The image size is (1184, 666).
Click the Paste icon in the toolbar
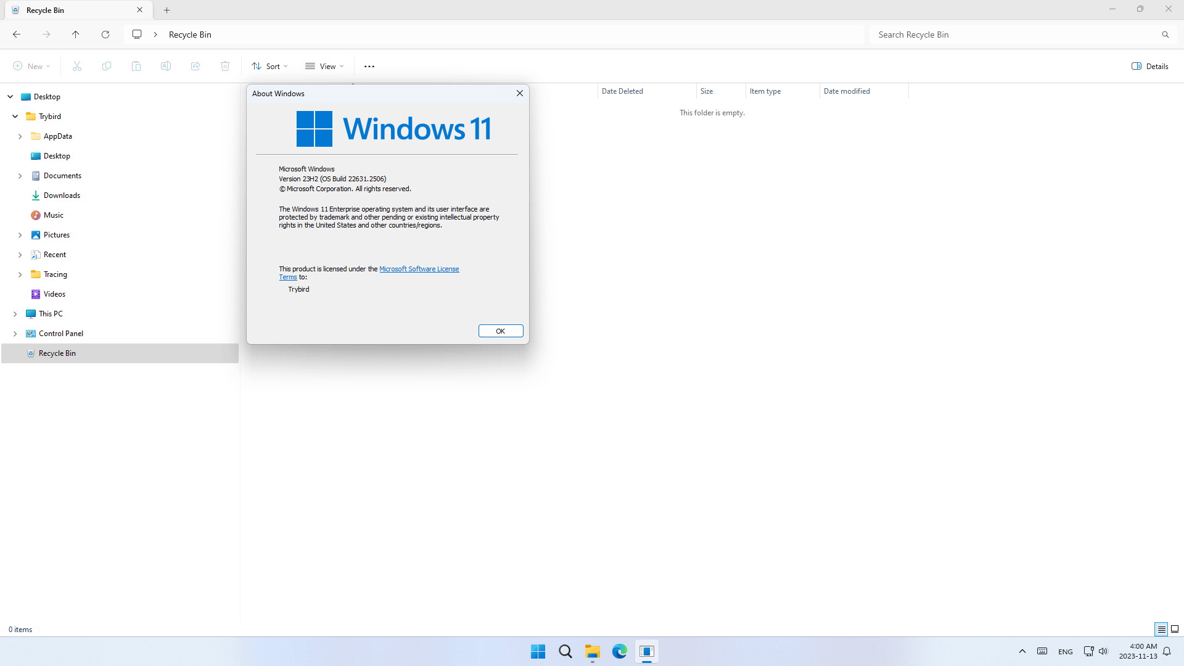[136, 66]
